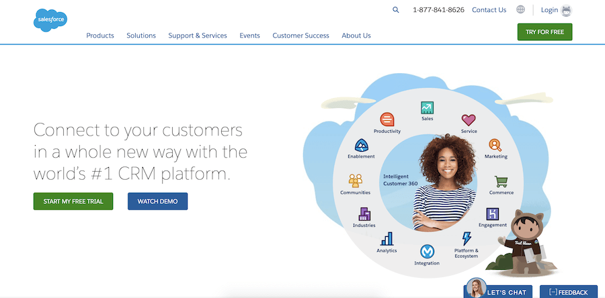The width and height of the screenshot is (605, 298).
Task: Open the LET'S CHAT widget
Action: [507, 293]
